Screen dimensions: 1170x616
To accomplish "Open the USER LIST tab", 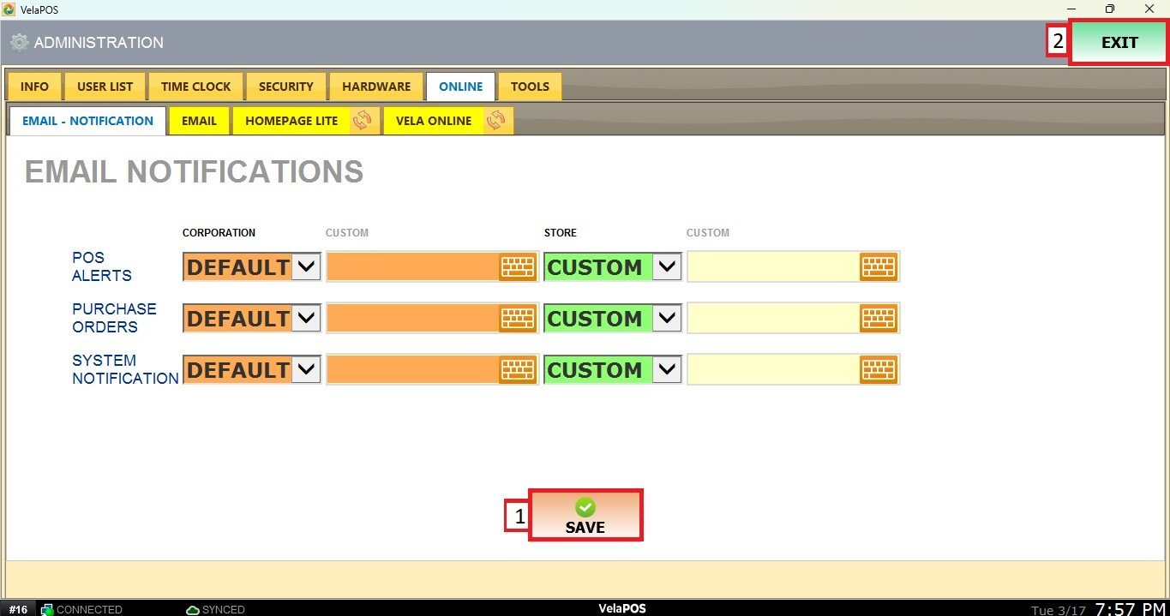I will [x=105, y=87].
